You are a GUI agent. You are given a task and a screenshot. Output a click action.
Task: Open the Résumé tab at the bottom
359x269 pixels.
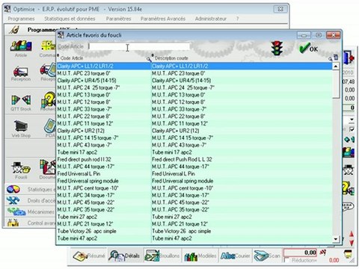tap(89, 256)
